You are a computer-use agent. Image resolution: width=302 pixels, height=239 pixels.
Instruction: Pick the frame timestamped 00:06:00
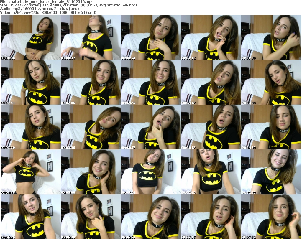click(x=271, y=172)
